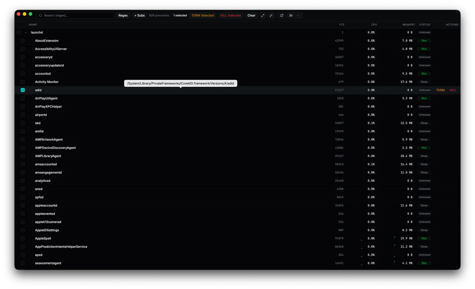Viewport: 475px width, 289px height.
Task: Click the accountsd process name
Action: tap(43, 74)
